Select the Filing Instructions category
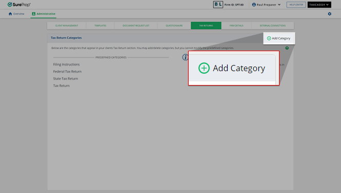This screenshot has width=341, height=193. (66, 65)
